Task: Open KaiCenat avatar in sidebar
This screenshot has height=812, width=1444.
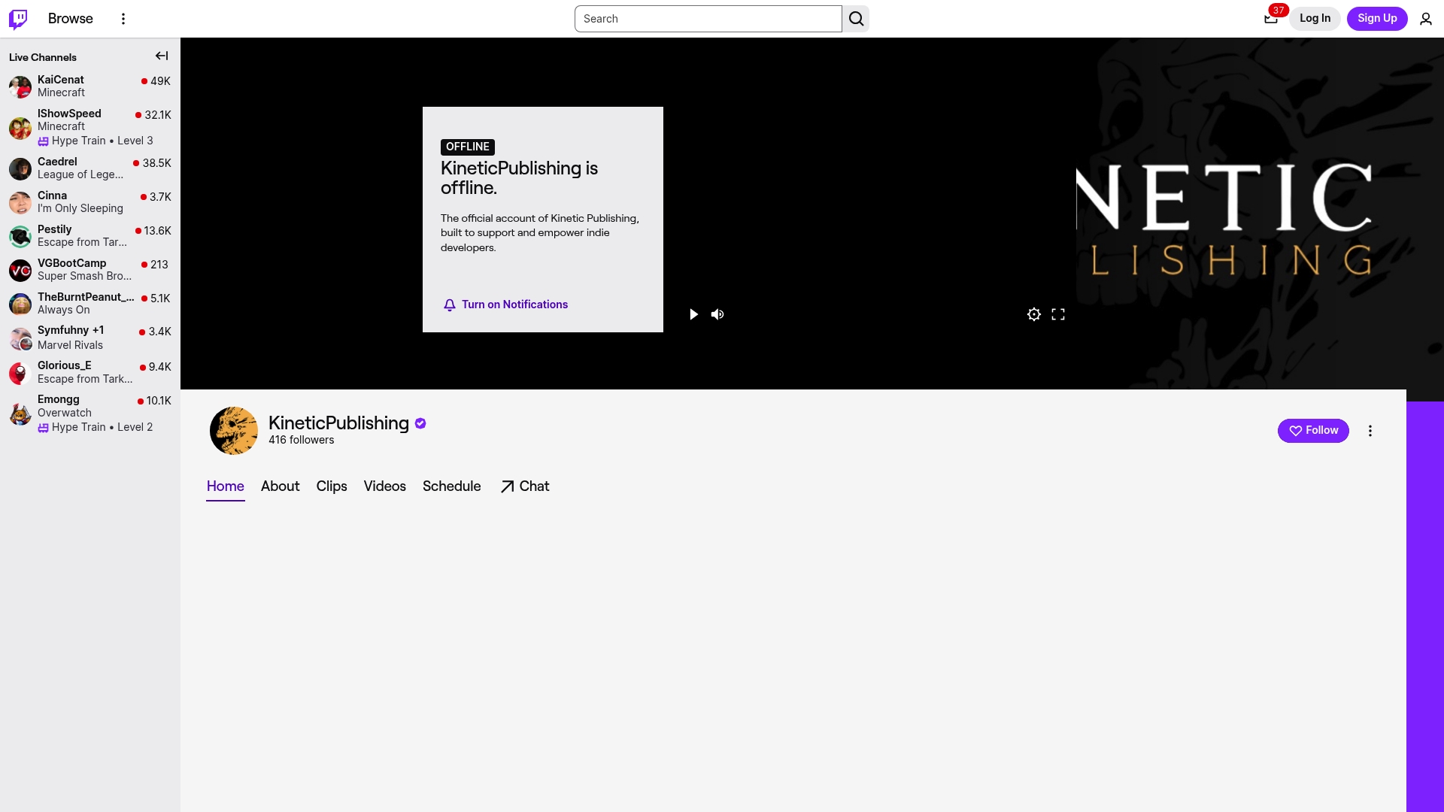Action: tap(20, 86)
